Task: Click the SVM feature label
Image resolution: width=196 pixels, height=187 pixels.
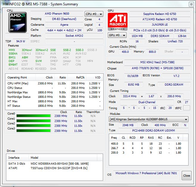Action: pos(38,61)
